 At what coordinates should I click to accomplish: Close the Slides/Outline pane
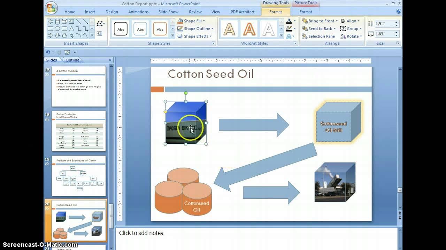pos(110,60)
